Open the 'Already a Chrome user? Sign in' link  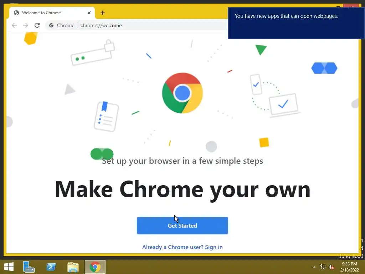182,247
